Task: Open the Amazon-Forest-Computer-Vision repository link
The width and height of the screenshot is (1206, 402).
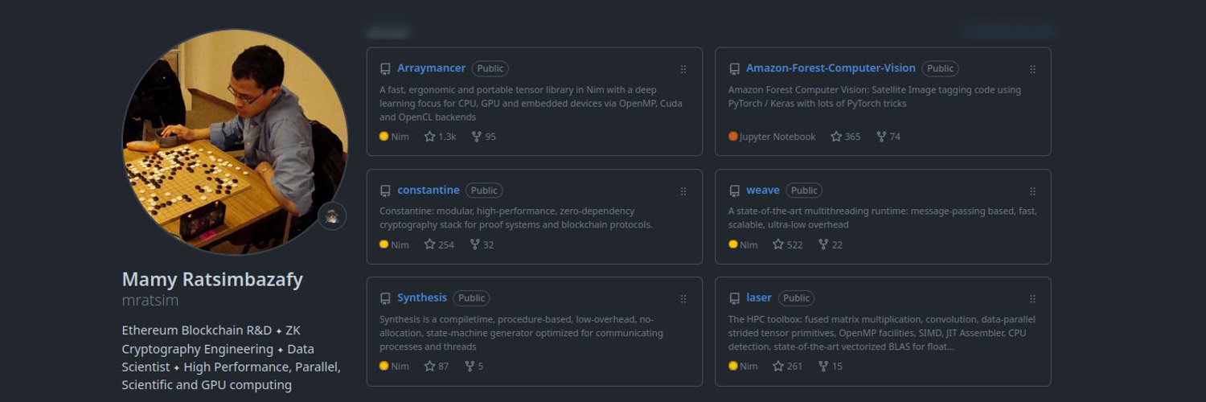Action: click(x=831, y=68)
